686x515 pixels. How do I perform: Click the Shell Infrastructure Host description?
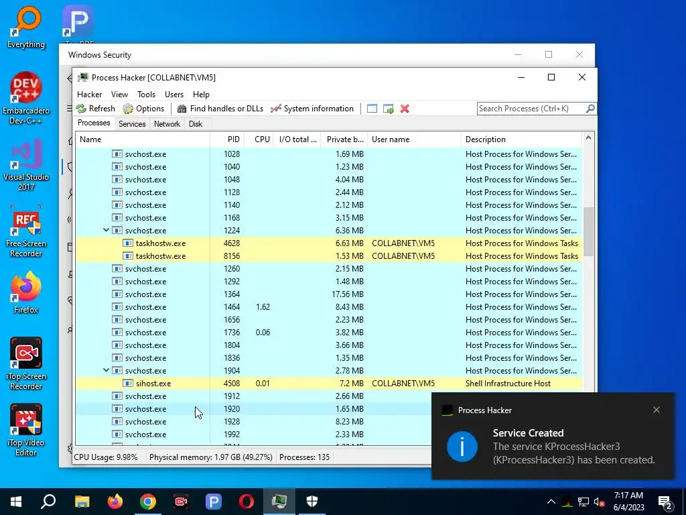coord(508,383)
